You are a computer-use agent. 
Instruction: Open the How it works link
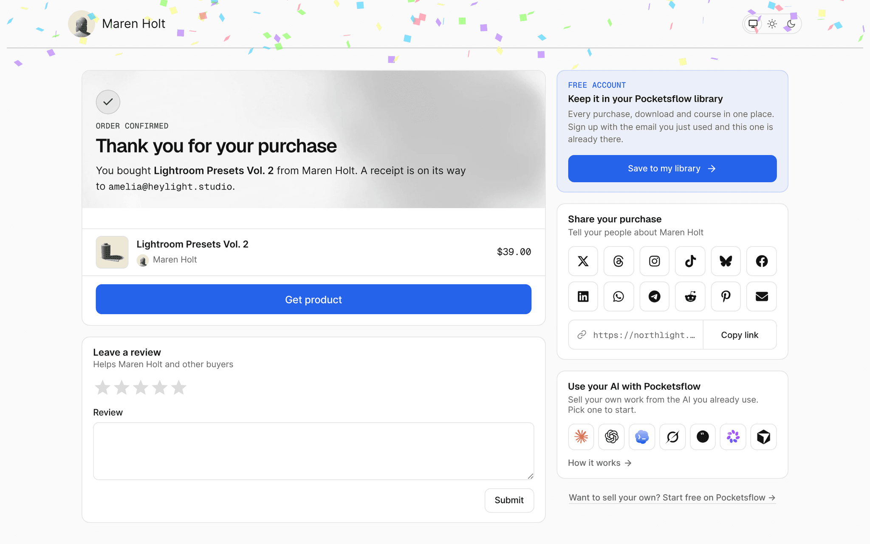[x=600, y=463]
